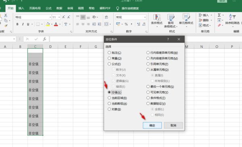This screenshot has height=147, width=242.
Task: Click the Clear eraser icon
Action: 219,25
